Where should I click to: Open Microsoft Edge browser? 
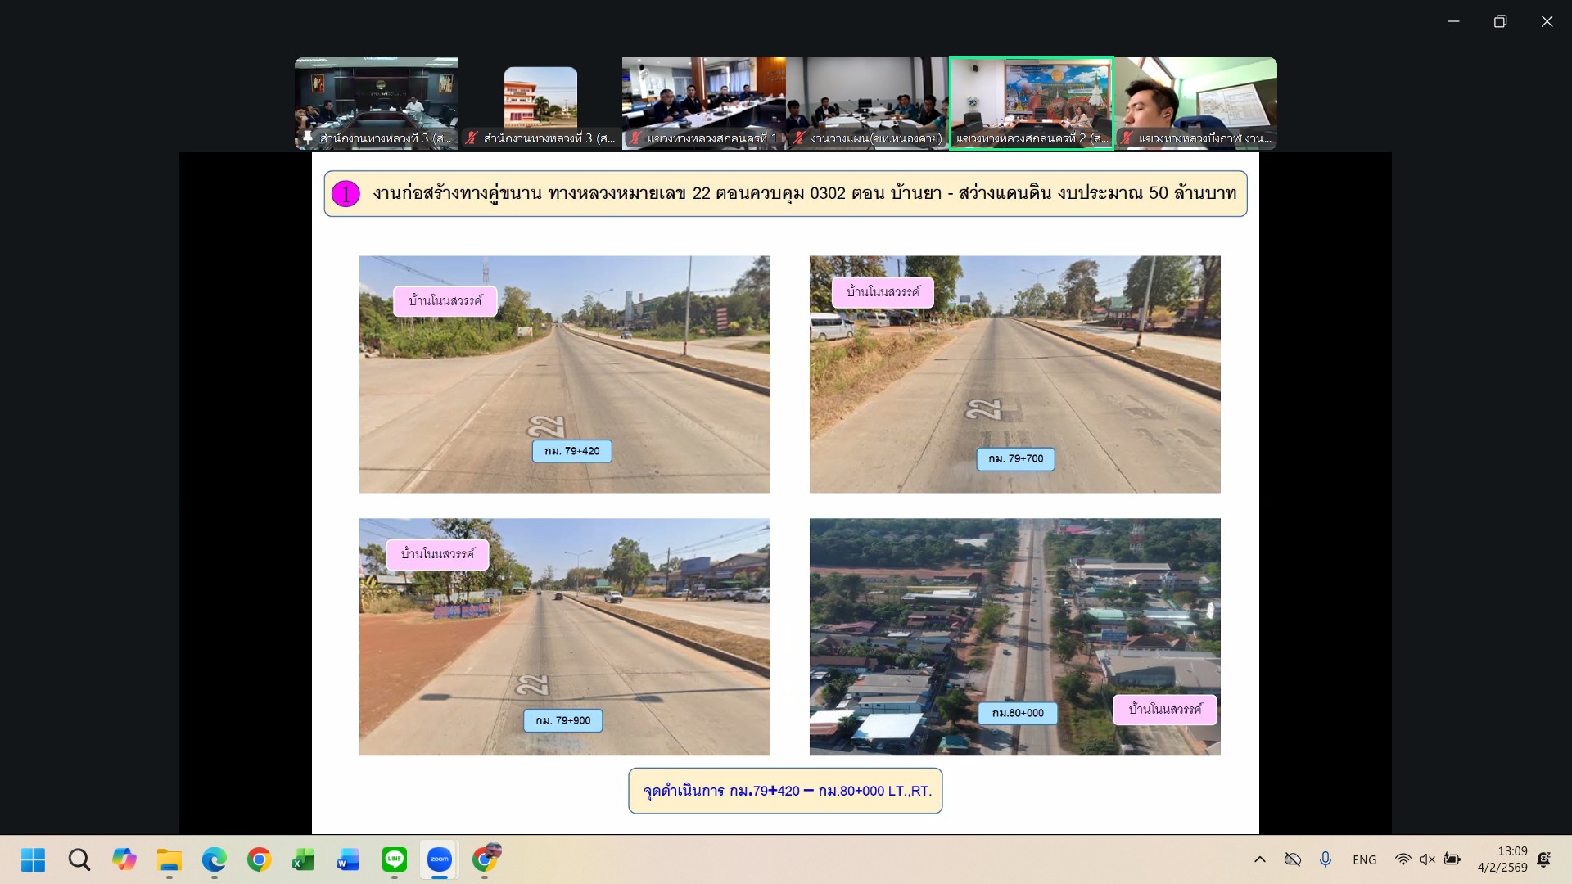215,859
